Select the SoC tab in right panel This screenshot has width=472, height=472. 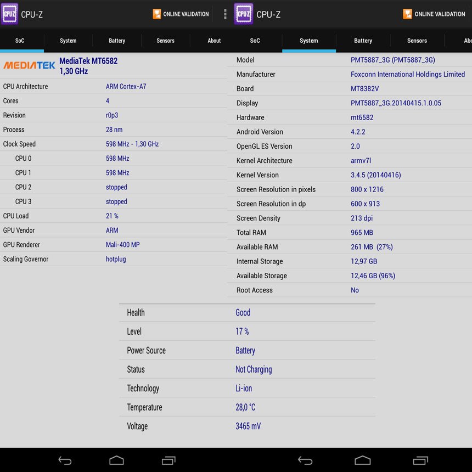click(x=255, y=41)
